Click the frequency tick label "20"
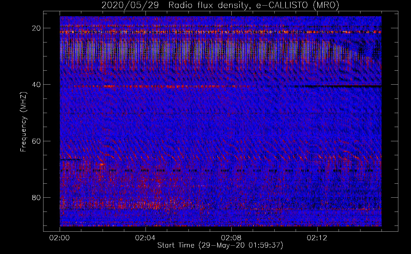411x254 pixels. [x=36, y=28]
